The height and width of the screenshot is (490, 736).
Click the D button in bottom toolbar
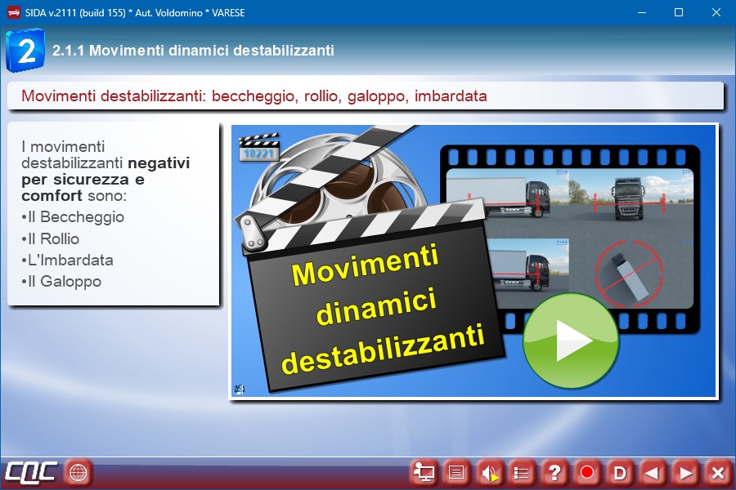(x=620, y=472)
